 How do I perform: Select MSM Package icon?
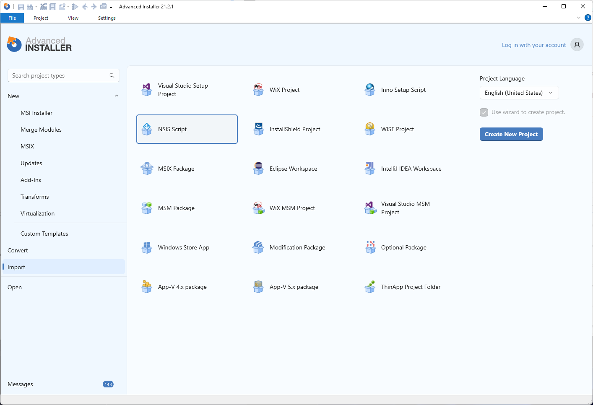(x=147, y=208)
